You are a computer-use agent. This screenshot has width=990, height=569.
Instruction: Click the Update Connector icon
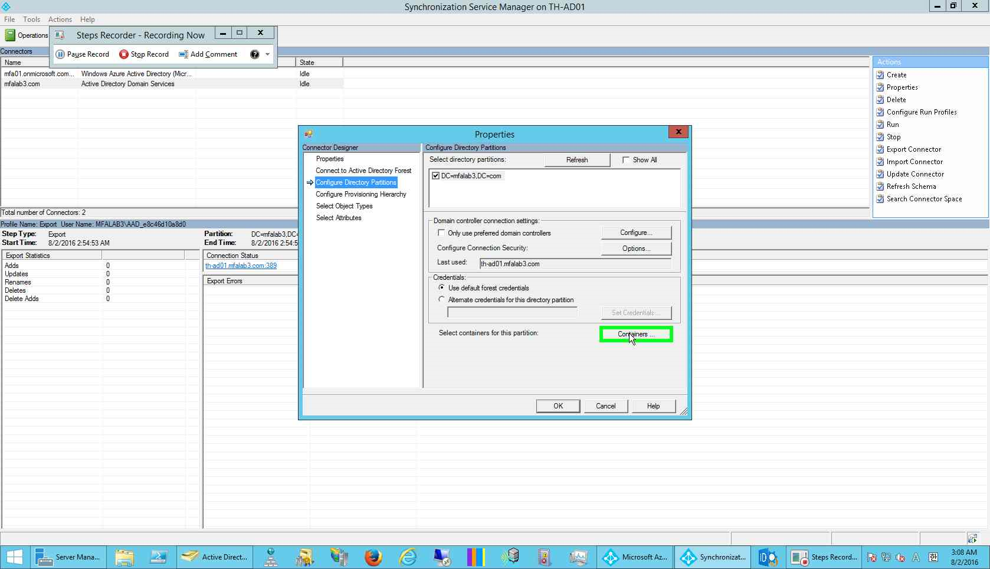point(880,174)
